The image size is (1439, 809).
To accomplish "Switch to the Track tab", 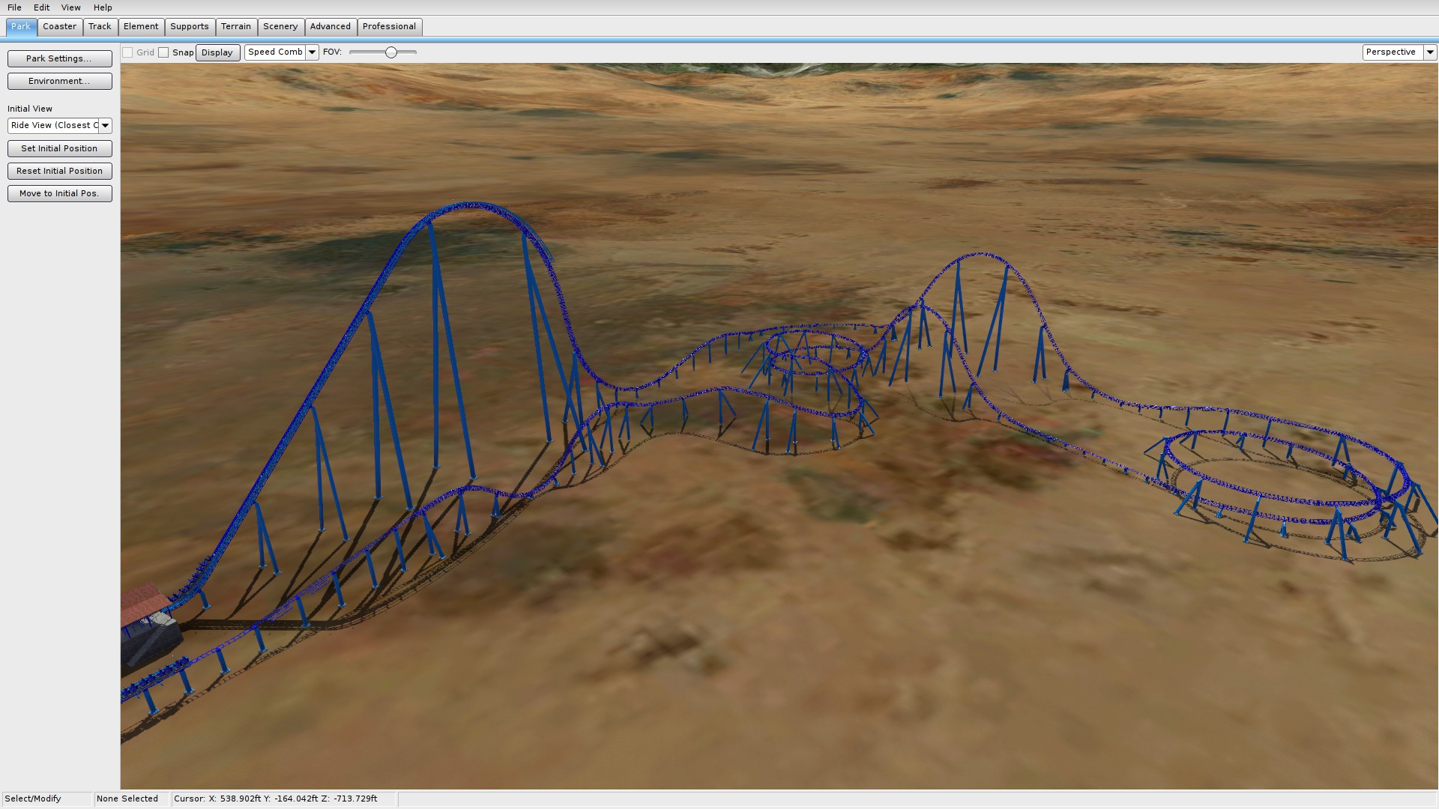I will click(x=100, y=26).
